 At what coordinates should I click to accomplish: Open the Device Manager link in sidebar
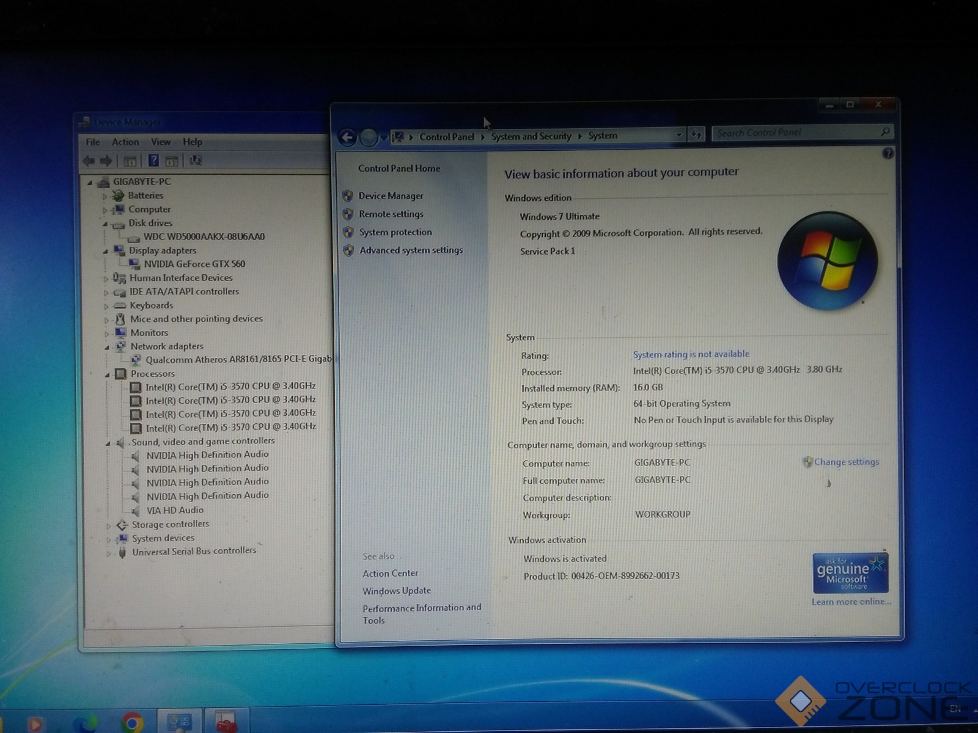click(391, 196)
